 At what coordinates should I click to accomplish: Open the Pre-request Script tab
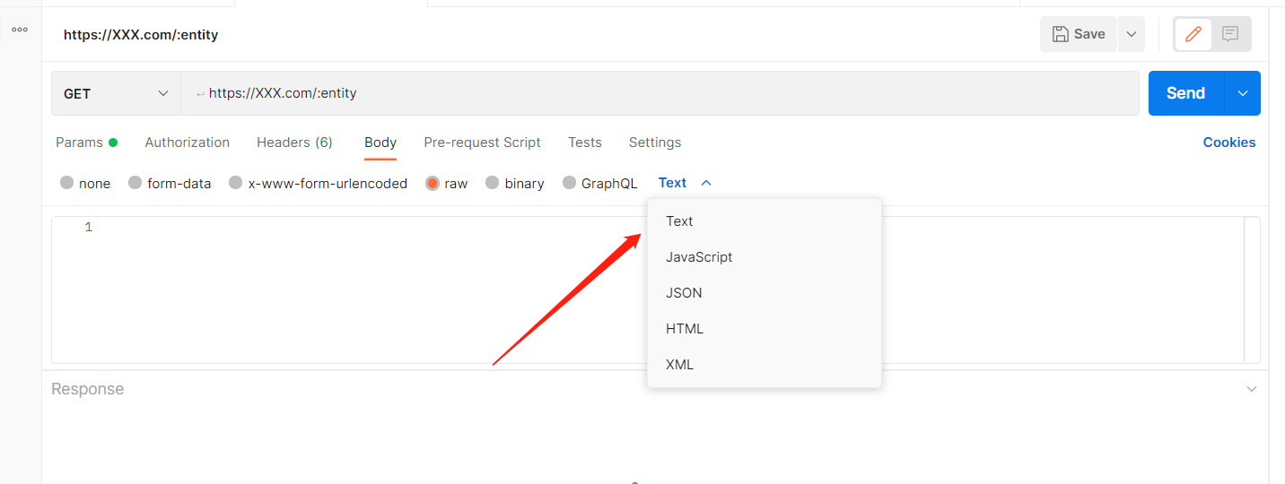tap(482, 143)
